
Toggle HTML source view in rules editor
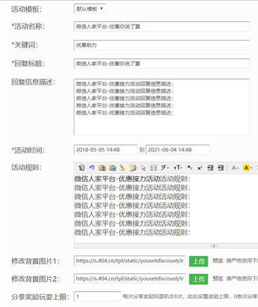pyautogui.click(x=81, y=168)
